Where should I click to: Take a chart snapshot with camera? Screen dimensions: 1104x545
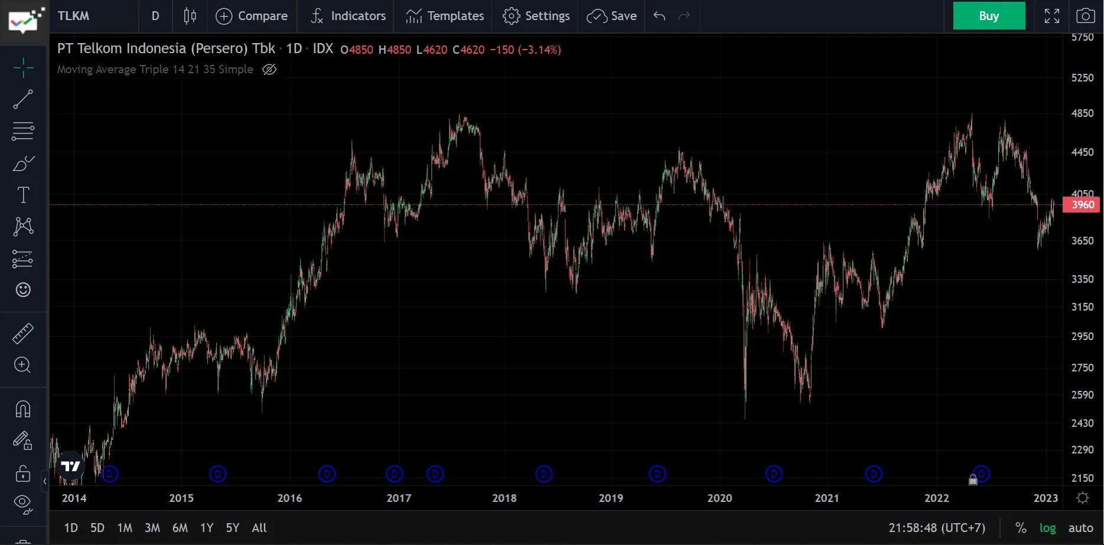1086,16
